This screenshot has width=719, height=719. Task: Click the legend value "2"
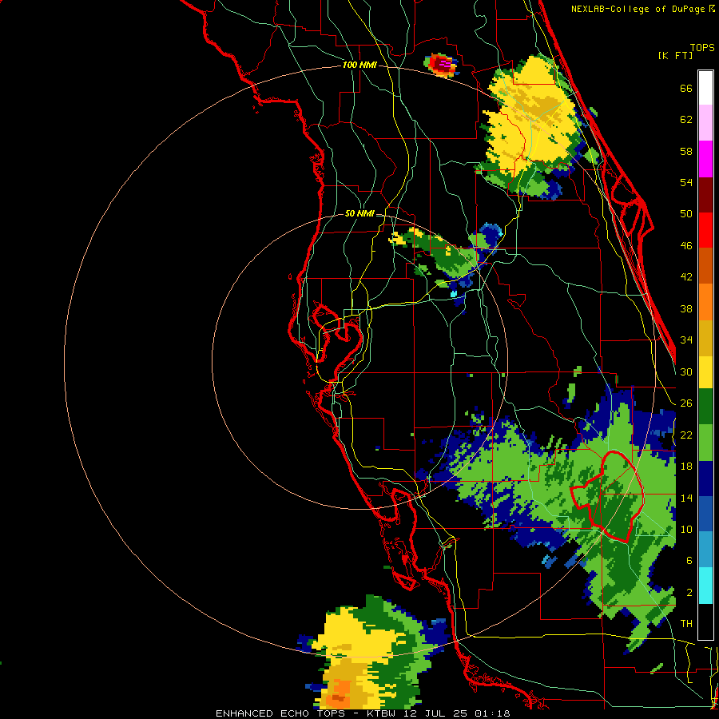(689, 593)
